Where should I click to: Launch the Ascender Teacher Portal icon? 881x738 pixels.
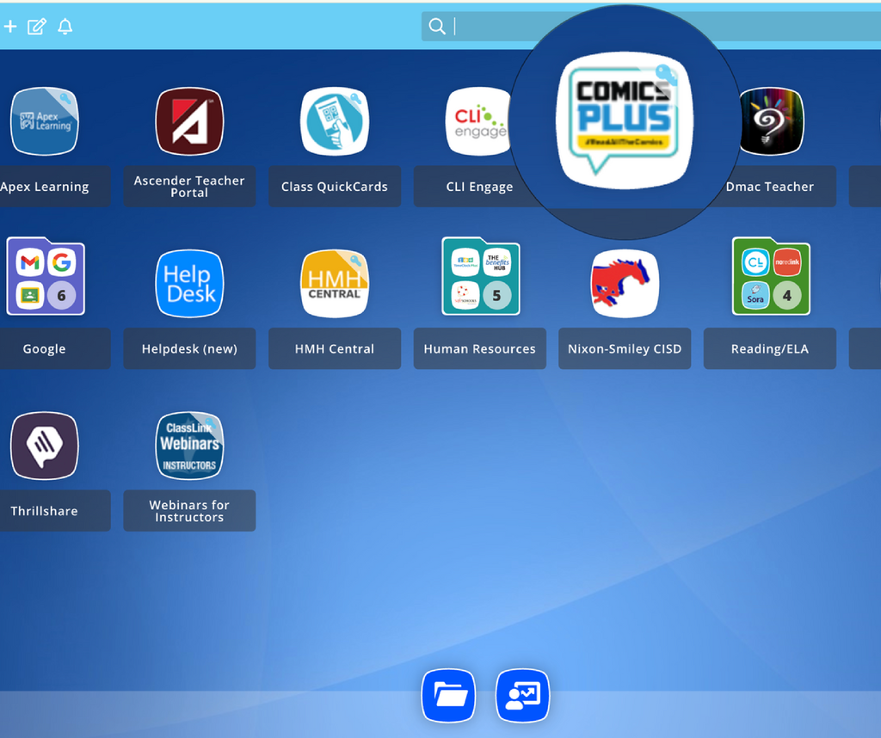click(x=189, y=121)
